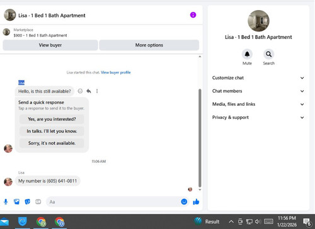Open power tray icon beside chevron
This screenshot has height=229, width=315.
240,221
